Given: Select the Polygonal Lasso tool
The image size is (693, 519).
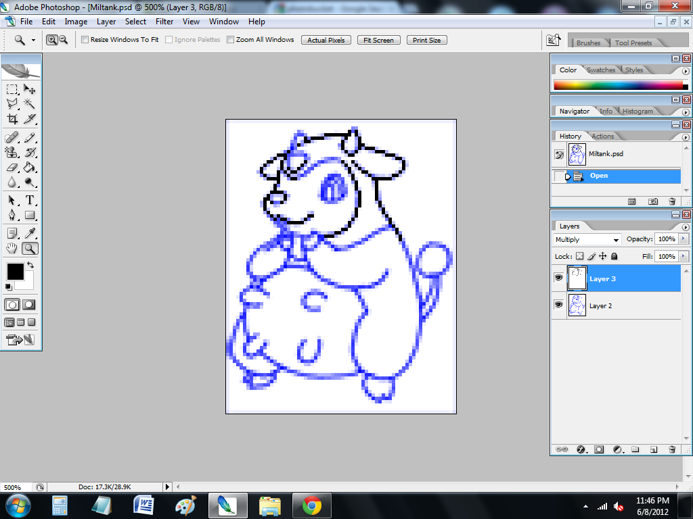Looking at the screenshot, I should pyautogui.click(x=12, y=104).
